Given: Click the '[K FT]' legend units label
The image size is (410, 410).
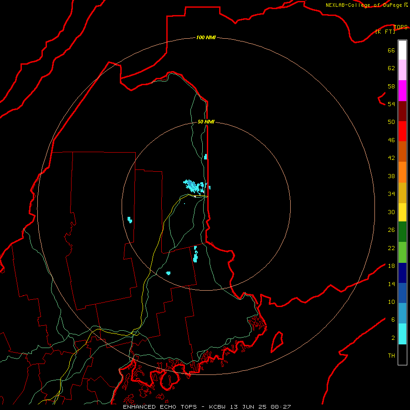Looking at the screenshot, I should pos(385,31).
